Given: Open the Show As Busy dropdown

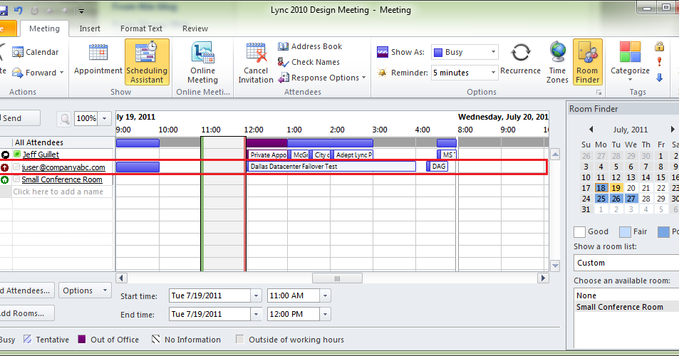Looking at the screenshot, I should [x=493, y=52].
